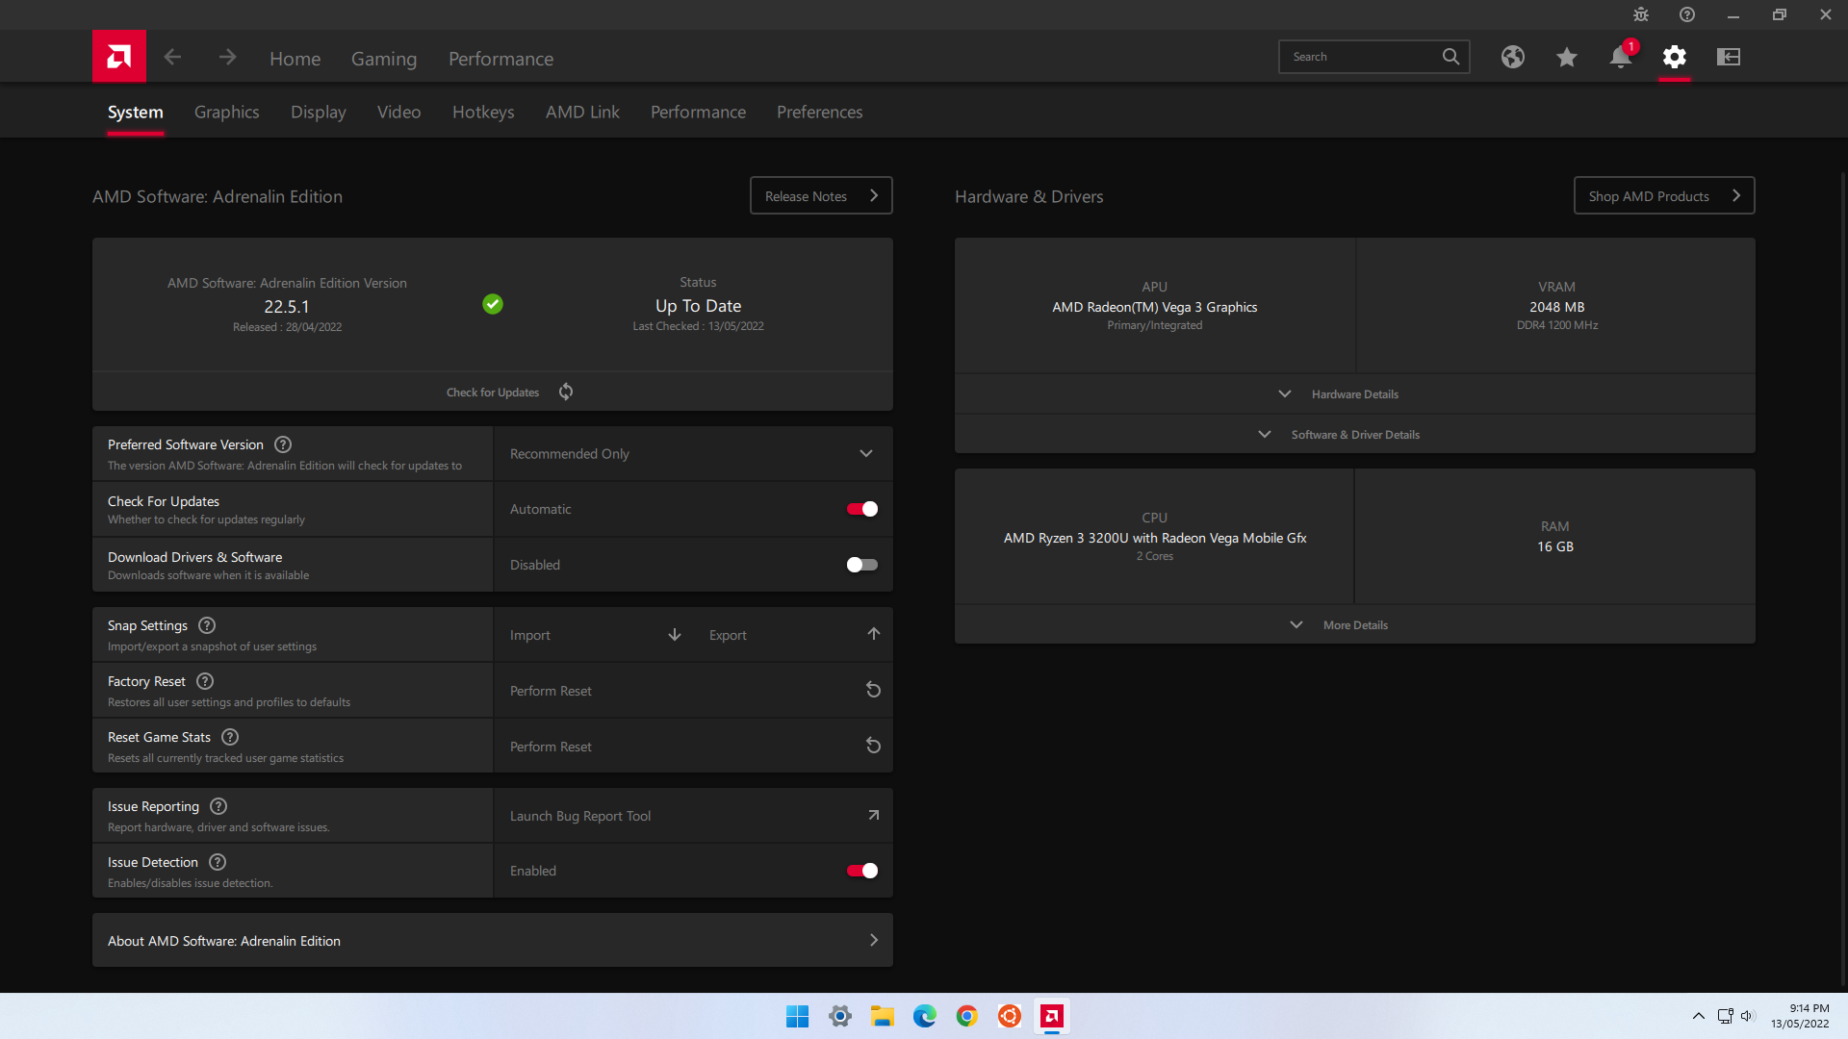Show help for Factory Reset
Image resolution: width=1848 pixels, height=1039 pixels.
point(205,681)
